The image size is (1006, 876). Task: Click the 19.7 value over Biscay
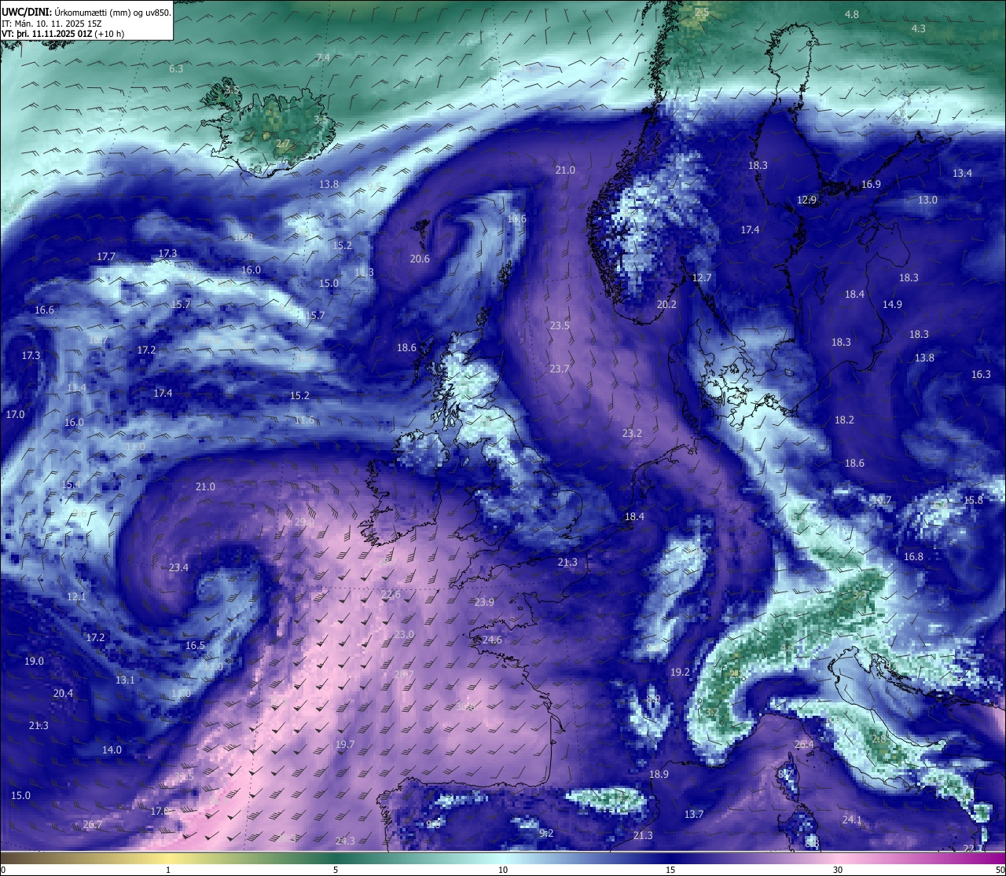tap(345, 744)
